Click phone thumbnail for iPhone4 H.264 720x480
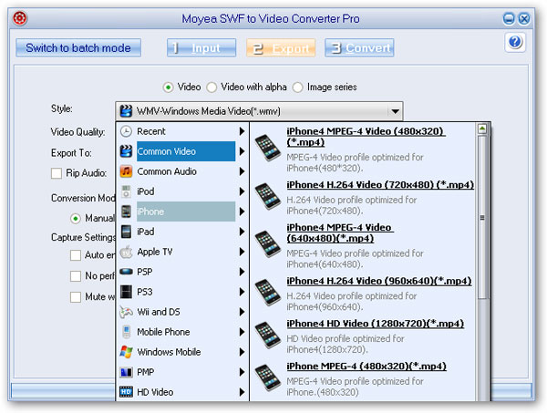 267,196
